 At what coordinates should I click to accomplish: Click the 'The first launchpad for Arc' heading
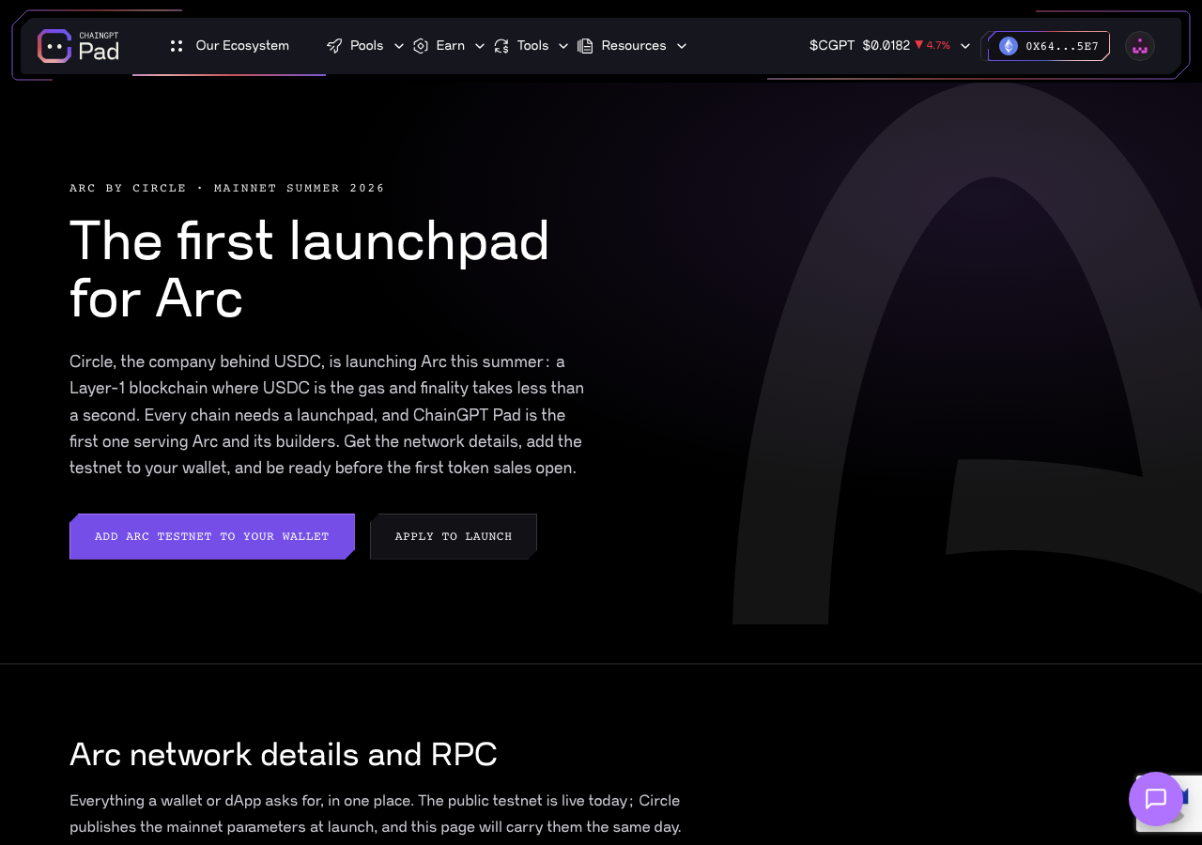click(x=310, y=269)
